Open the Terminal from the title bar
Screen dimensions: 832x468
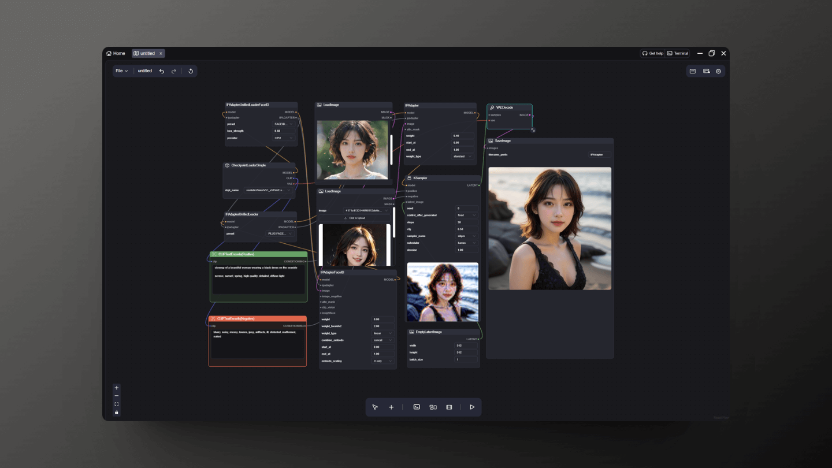click(x=677, y=53)
